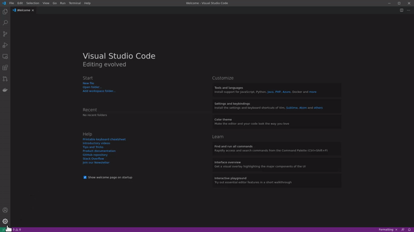
Task: Open the Interactive playground card
Action: (x=277, y=180)
